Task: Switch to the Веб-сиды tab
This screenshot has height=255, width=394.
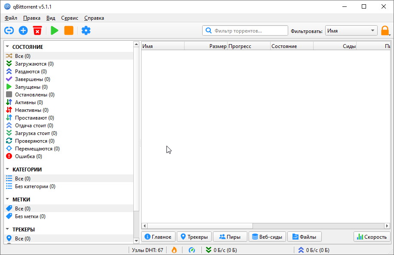Action: 267,237
